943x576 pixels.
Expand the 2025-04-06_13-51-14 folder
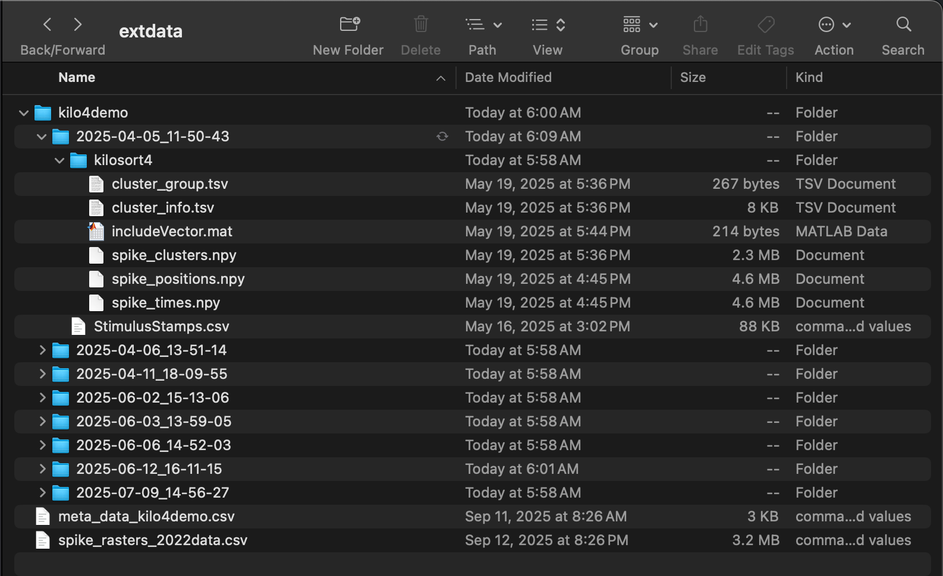pos(42,350)
